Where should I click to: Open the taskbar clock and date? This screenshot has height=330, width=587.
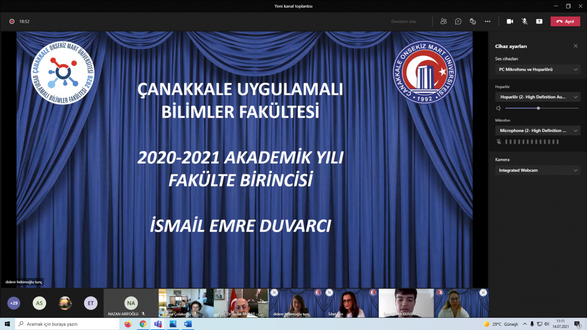click(561, 324)
